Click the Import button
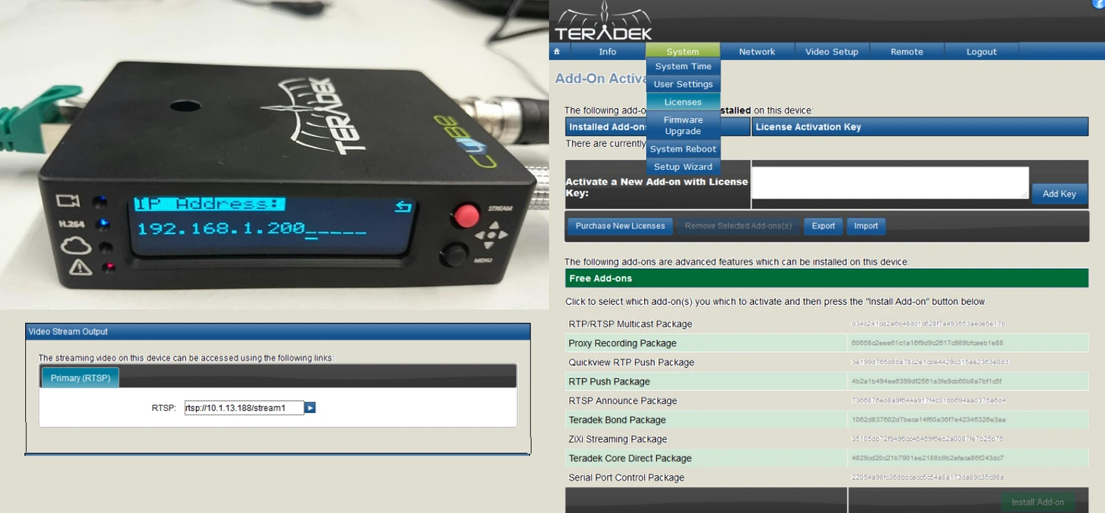 tap(866, 225)
